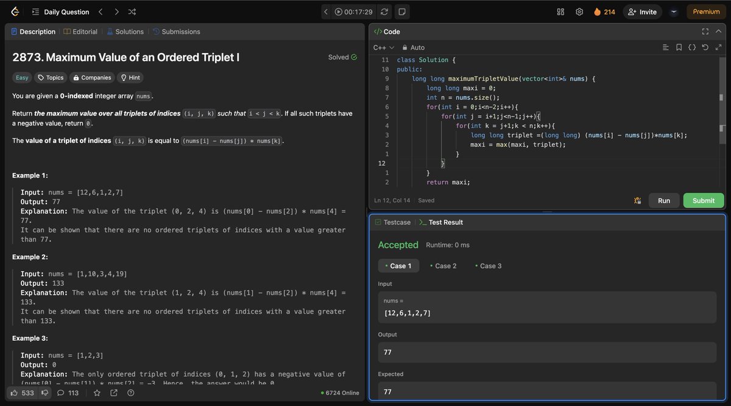
Task: Click the 'Ln 12, Col 14' status text
Action: pyautogui.click(x=393, y=201)
